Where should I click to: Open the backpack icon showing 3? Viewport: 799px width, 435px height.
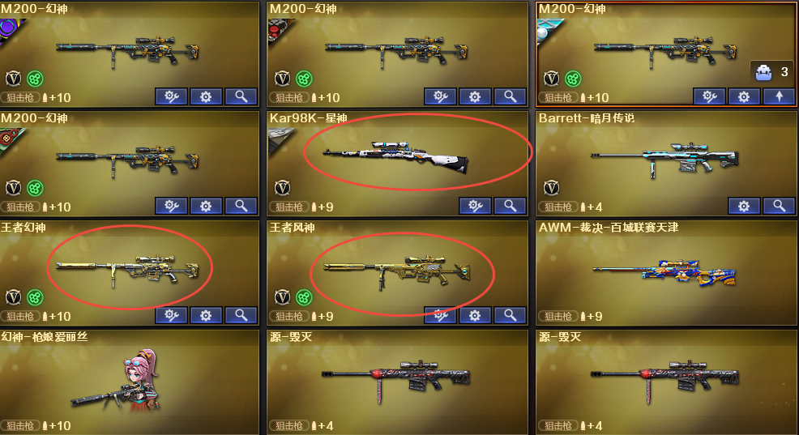click(763, 72)
